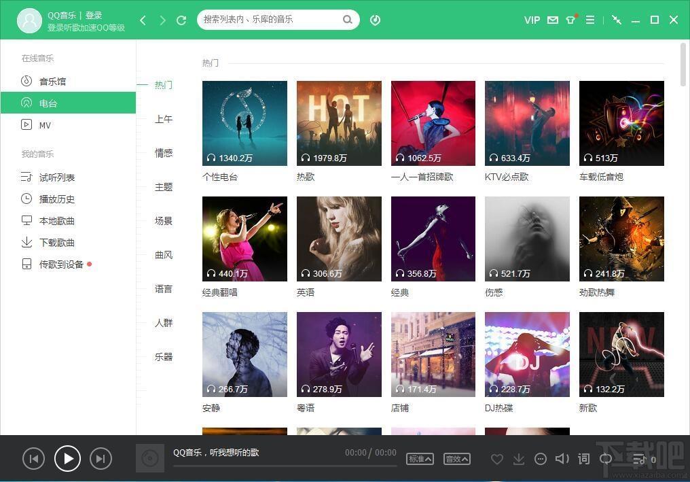Skip to the next track
Viewport: 690px width, 482px height.
point(101,459)
